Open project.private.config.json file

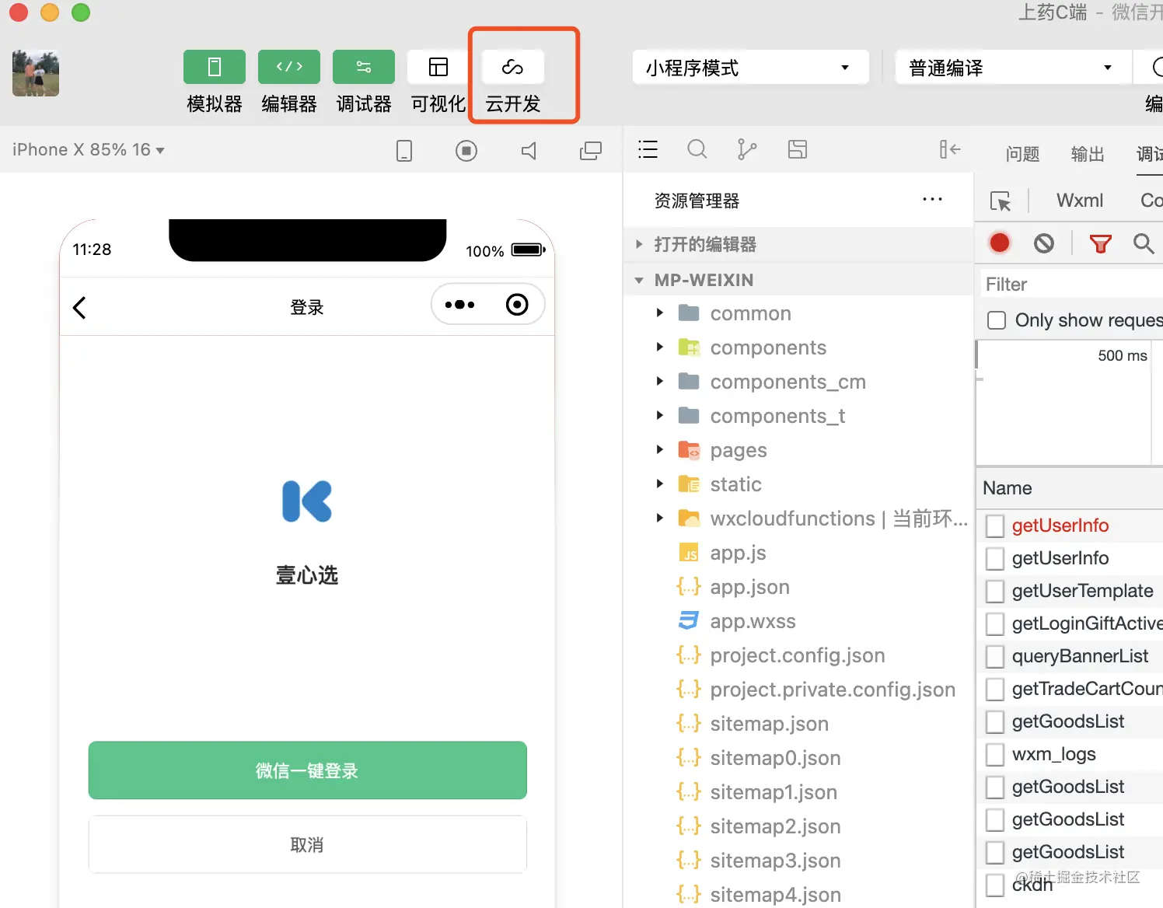pyautogui.click(x=833, y=690)
